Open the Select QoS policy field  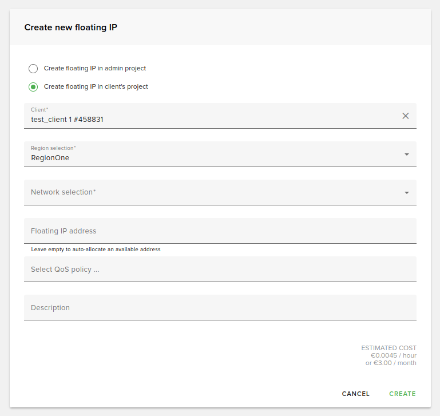tap(220, 270)
